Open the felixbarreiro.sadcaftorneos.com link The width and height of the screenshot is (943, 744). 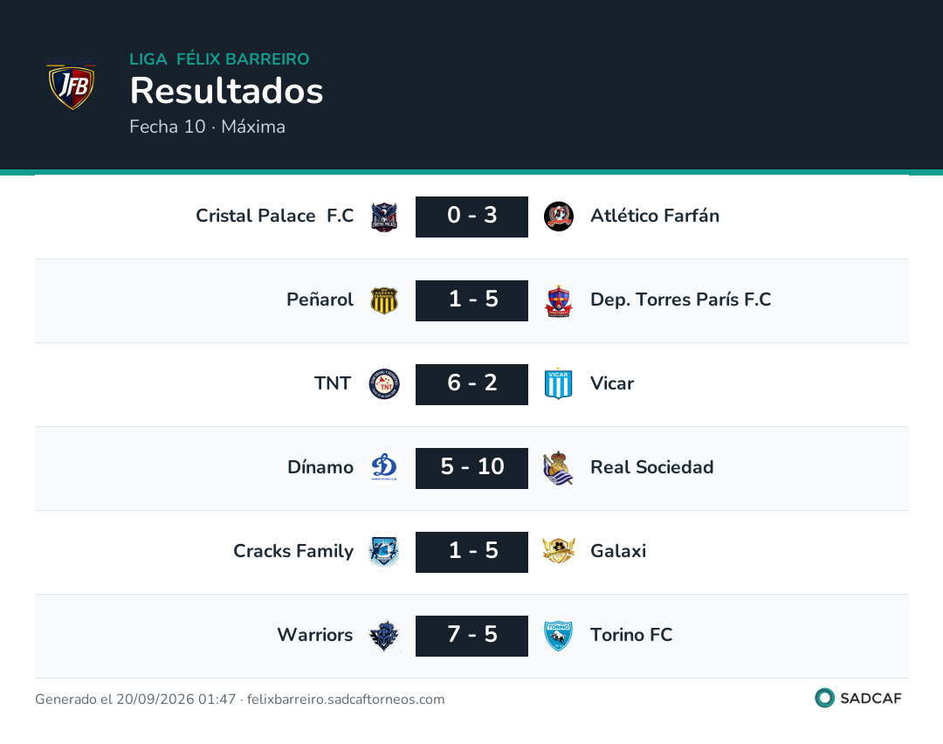point(346,699)
